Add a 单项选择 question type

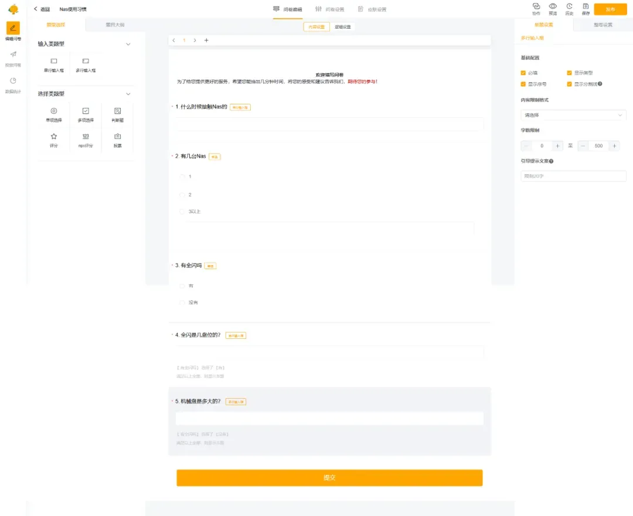tap(54, 114)
